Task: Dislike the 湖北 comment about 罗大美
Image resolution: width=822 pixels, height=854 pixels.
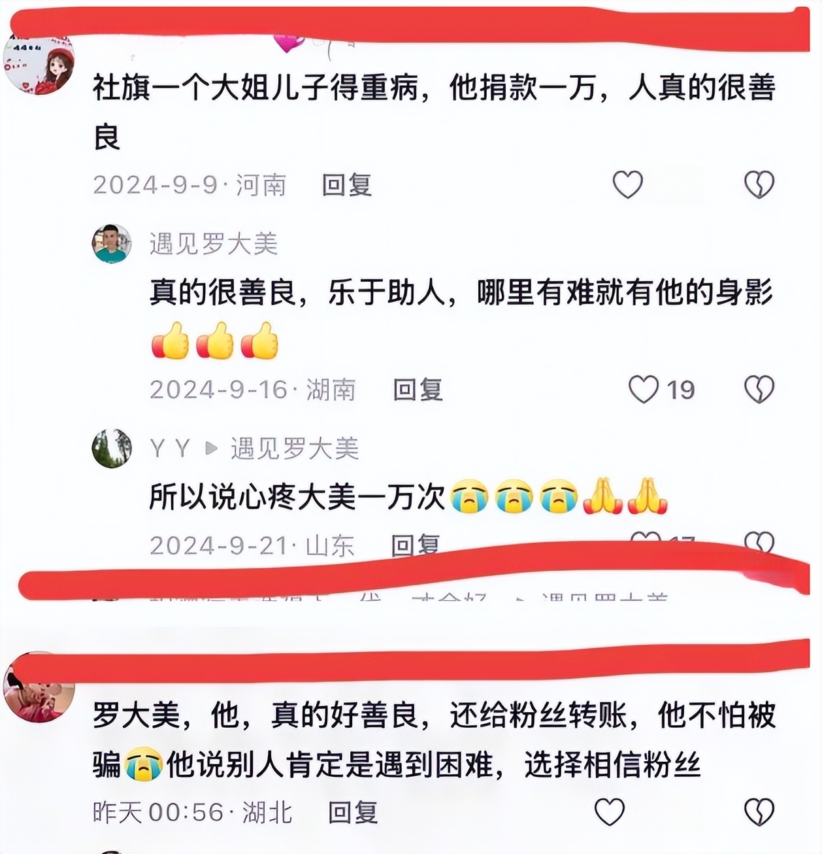Action: [x=759, y=812]
